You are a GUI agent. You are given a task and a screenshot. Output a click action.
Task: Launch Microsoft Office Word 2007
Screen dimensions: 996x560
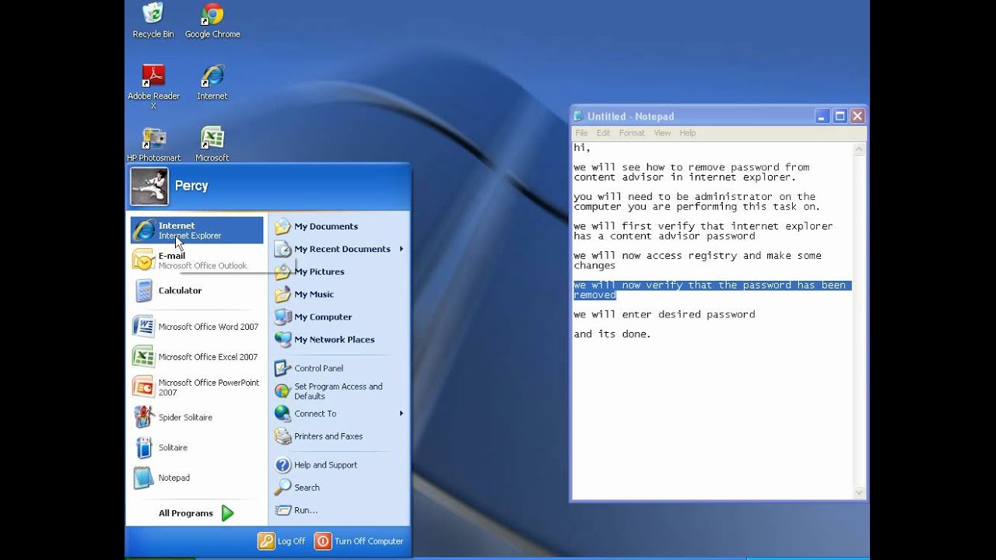point(197,327)
